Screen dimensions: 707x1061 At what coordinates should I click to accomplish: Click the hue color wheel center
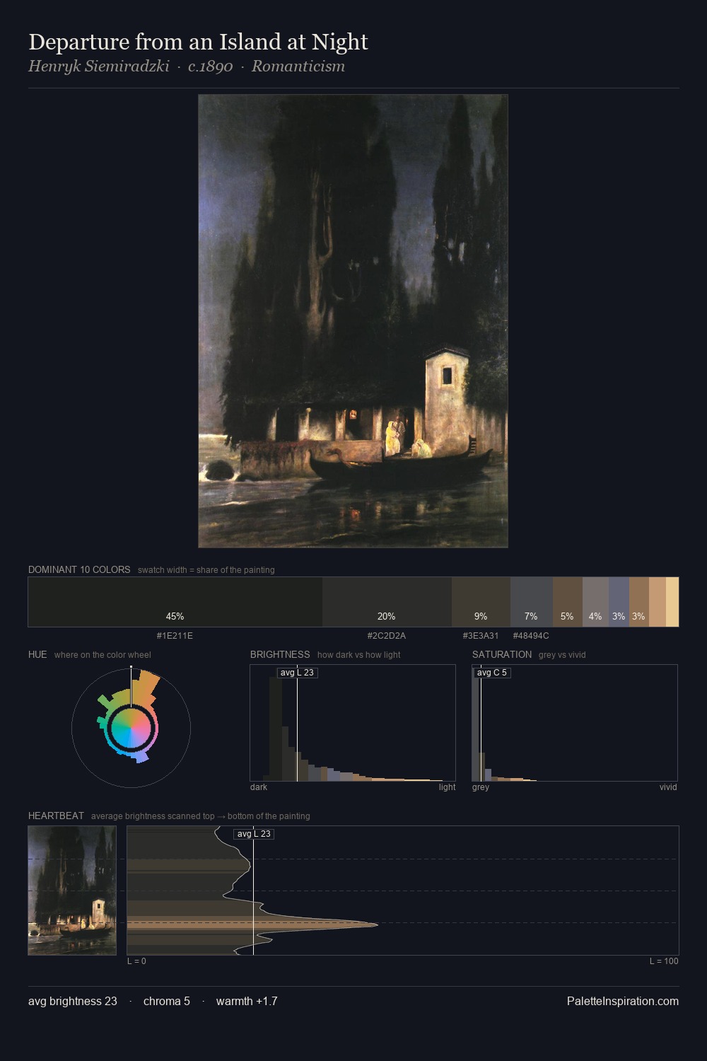(131, 728)
